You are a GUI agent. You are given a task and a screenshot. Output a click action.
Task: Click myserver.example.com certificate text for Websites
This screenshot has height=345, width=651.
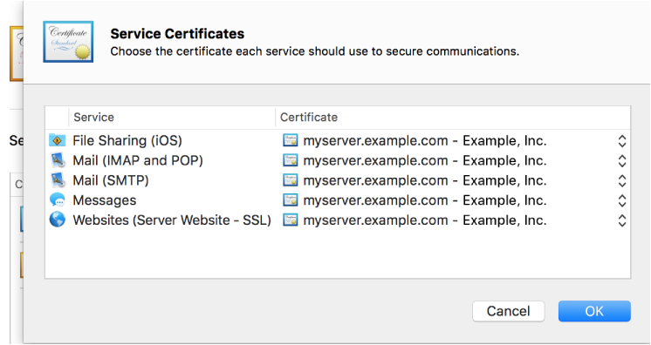click(425, 220)
